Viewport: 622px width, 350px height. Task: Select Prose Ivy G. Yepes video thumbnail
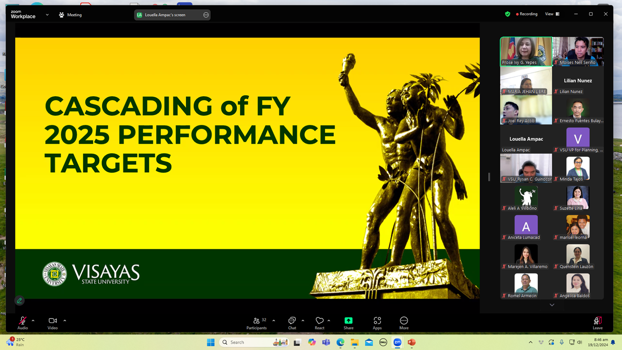tap(526, 51)
